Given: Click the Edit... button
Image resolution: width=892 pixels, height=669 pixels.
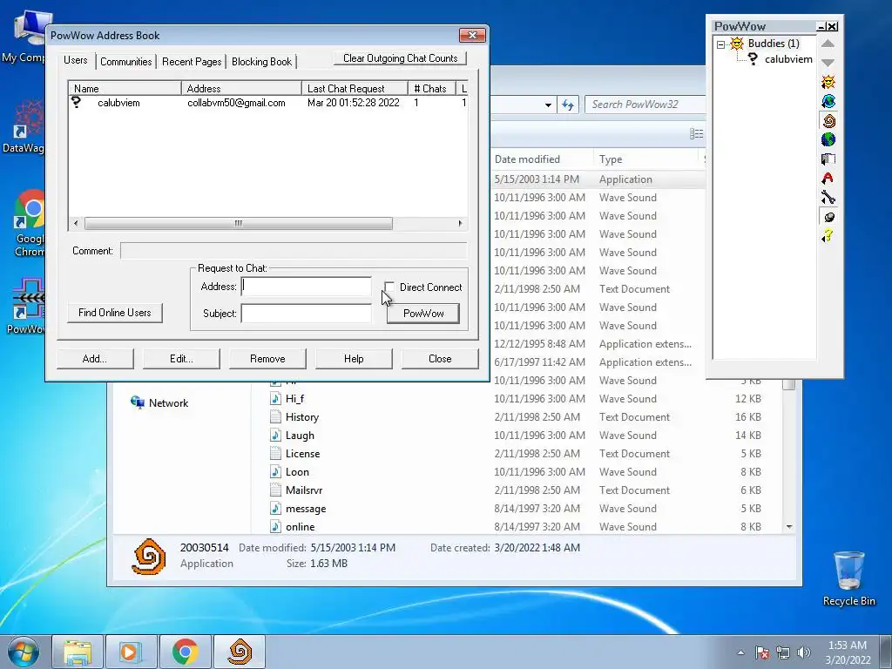Looking at the screenshot, I should (x=181, y=359).
